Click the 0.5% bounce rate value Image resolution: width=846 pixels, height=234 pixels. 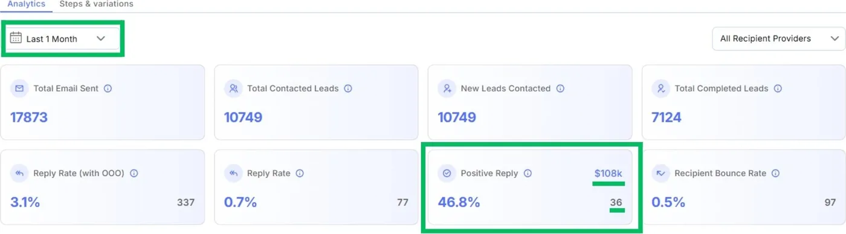(669, 203)
